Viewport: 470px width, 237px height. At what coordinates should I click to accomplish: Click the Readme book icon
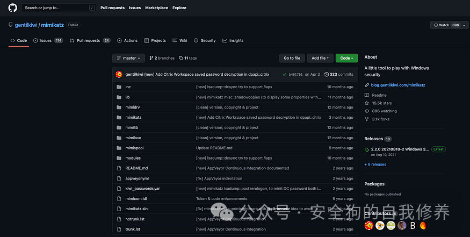tap(366, 95)
